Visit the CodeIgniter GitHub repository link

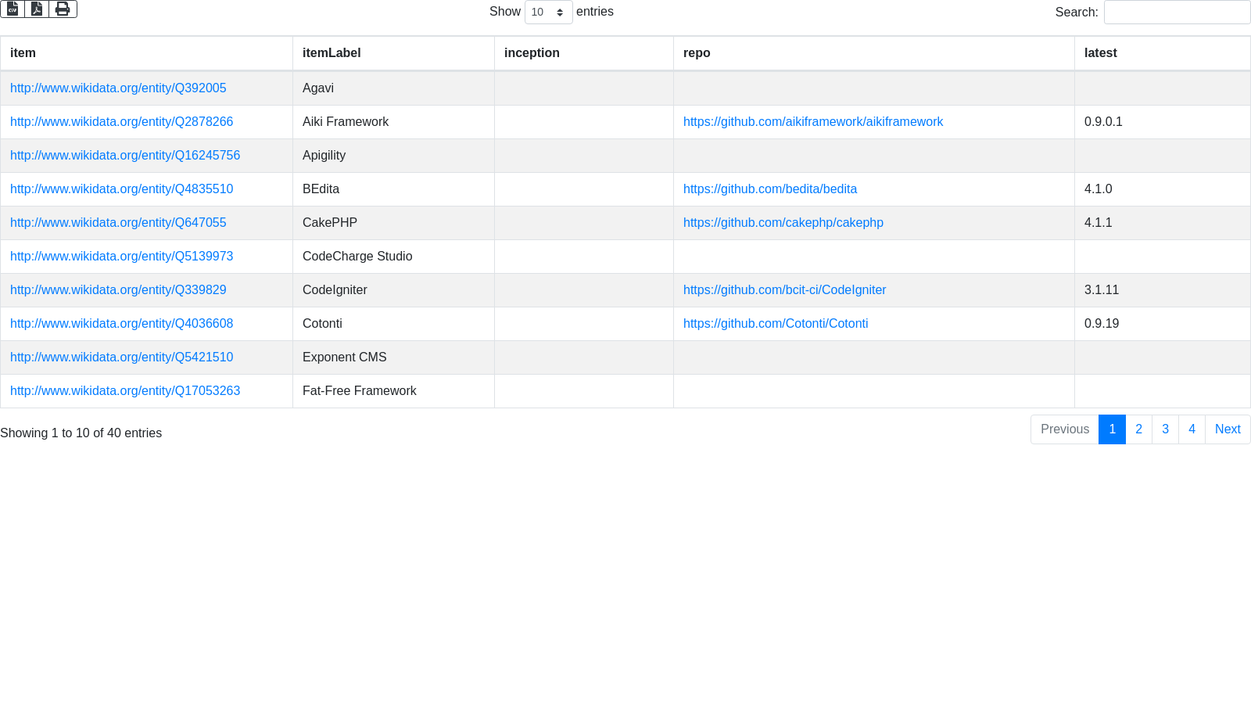[784, 290]
